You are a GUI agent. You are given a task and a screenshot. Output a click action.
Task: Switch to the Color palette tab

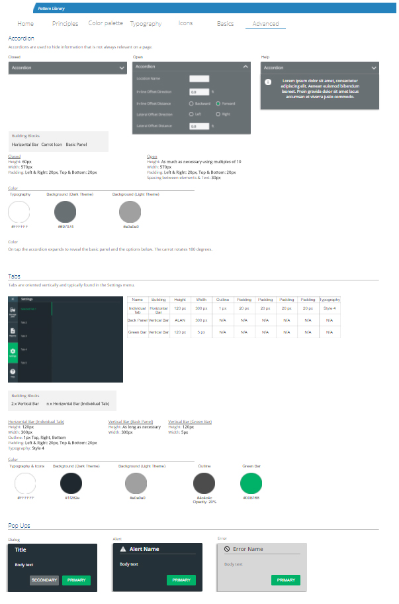click(x=105, y=23)
